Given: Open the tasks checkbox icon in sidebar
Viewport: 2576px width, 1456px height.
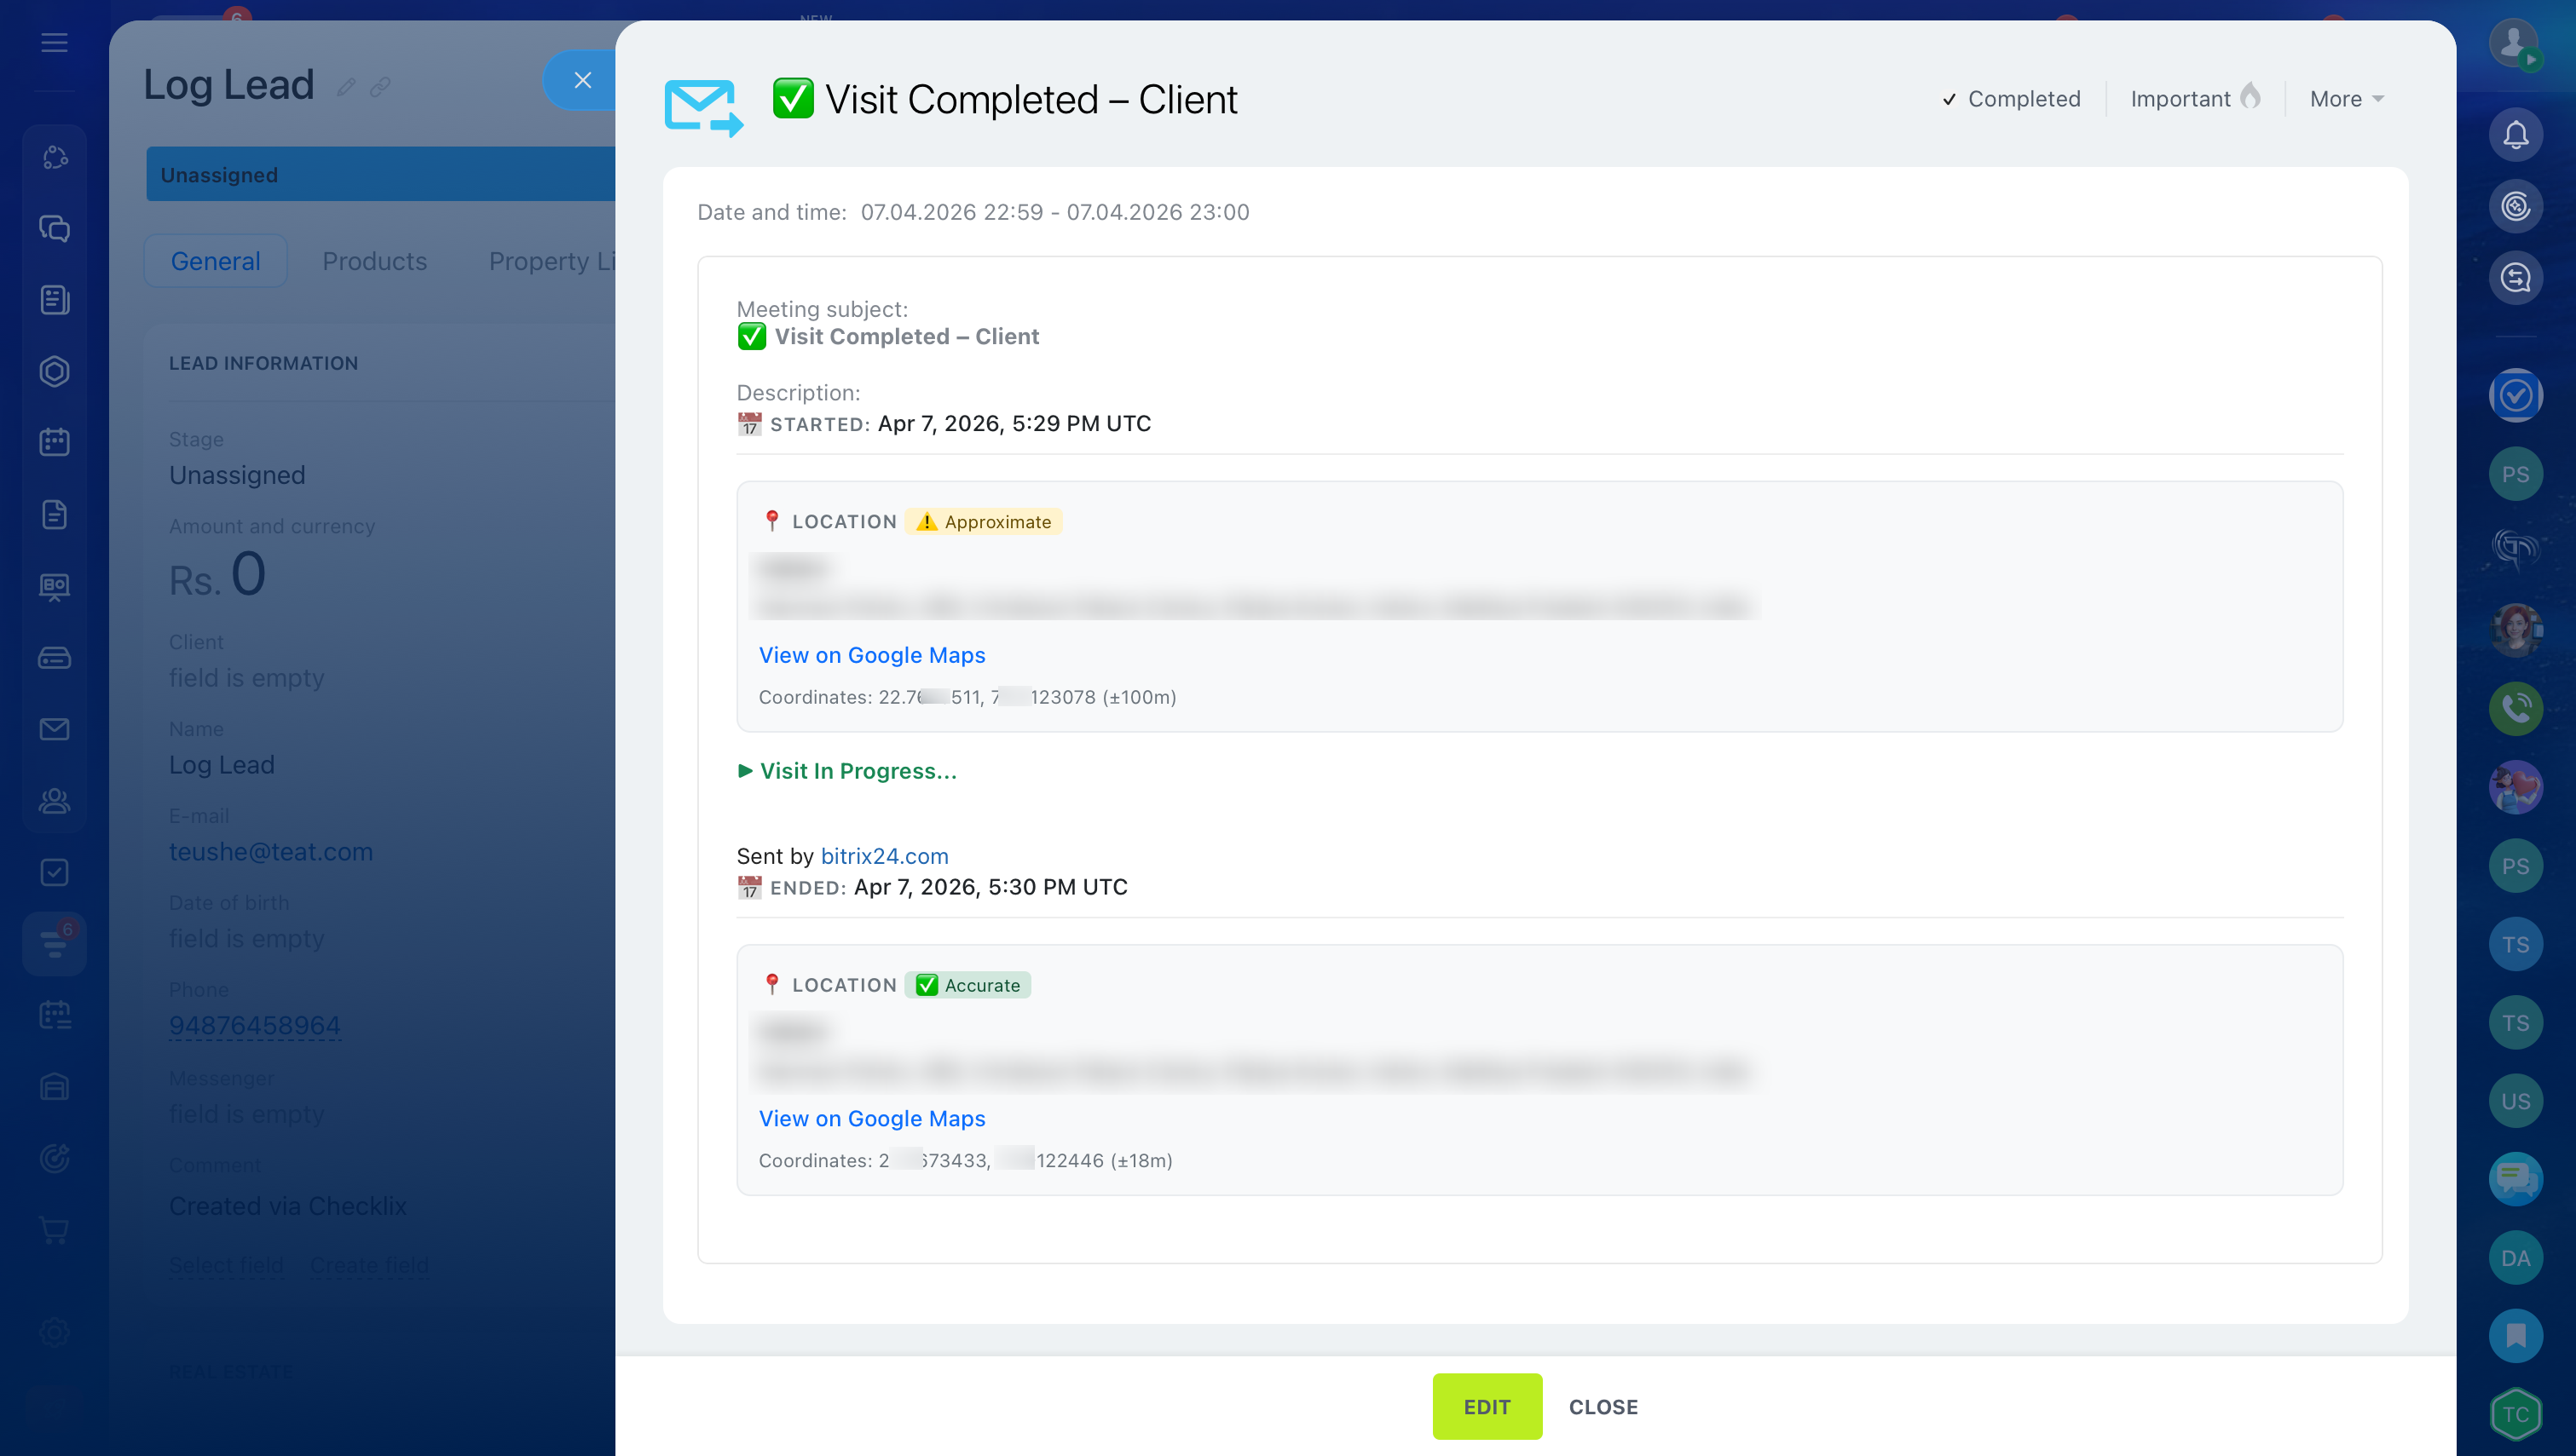Looking at the screenshot, I should 54,872.
